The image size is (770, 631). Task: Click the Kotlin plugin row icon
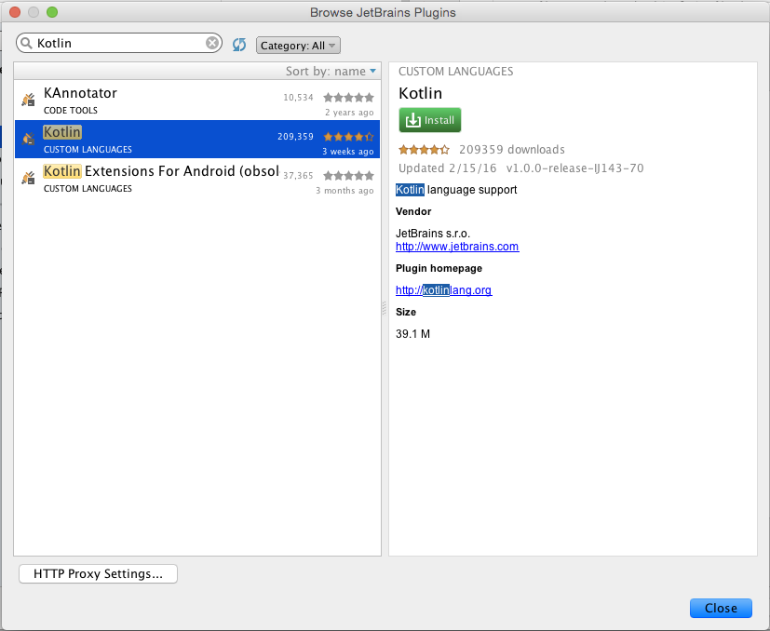pyautogui.click(x=29, y=139)
